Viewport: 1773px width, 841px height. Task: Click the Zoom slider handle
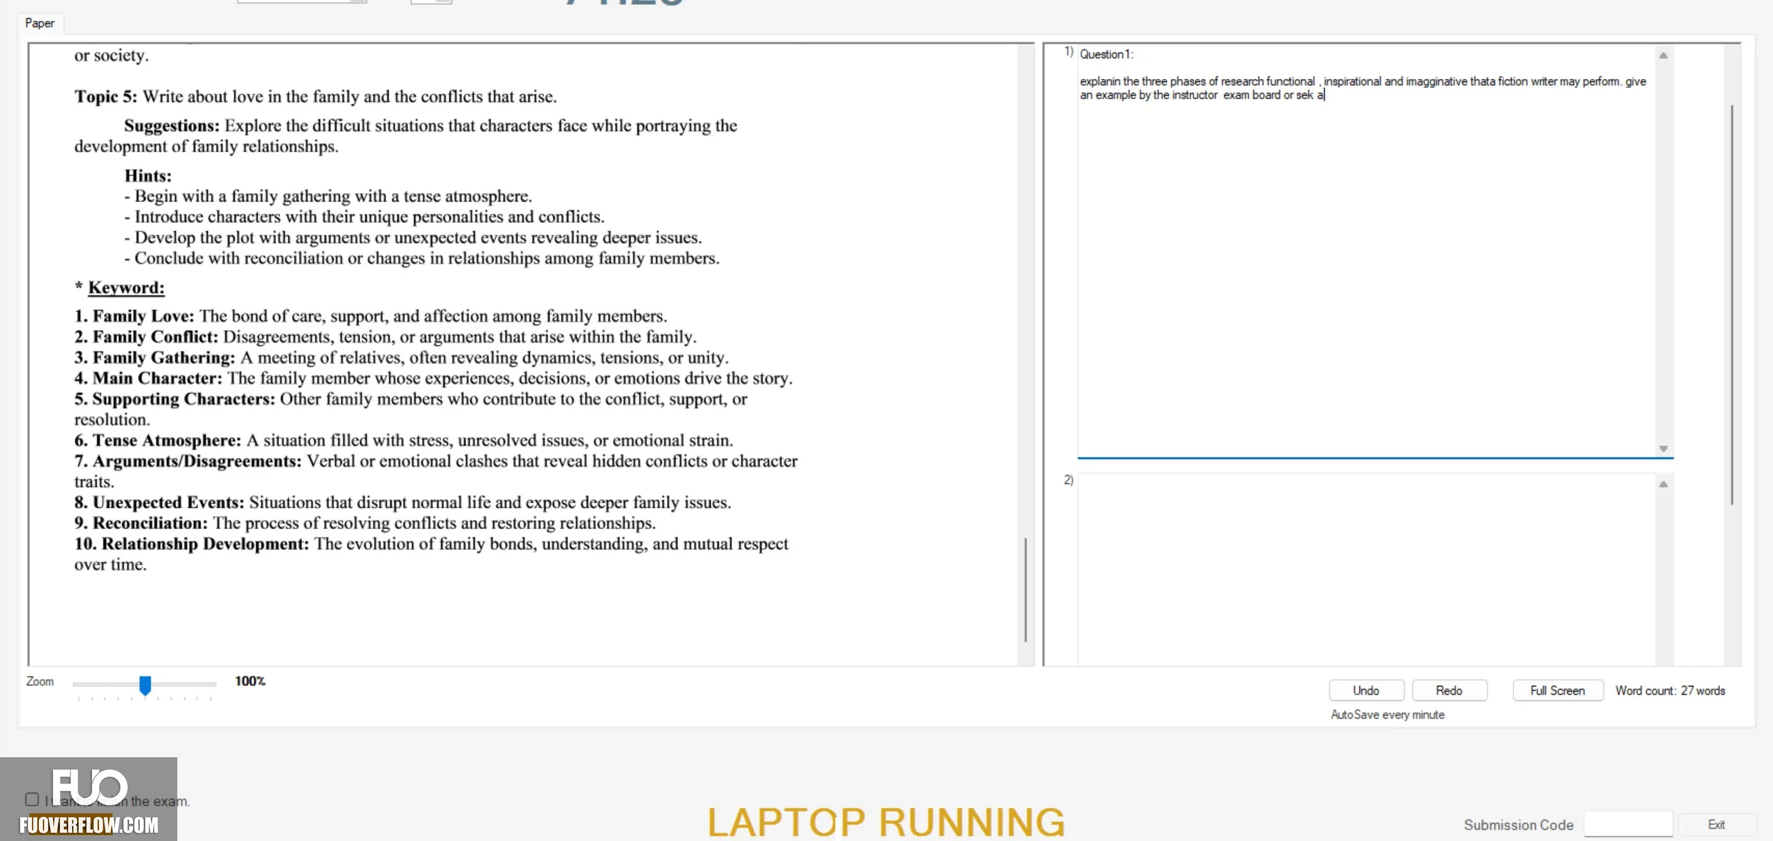coord(145,685)
